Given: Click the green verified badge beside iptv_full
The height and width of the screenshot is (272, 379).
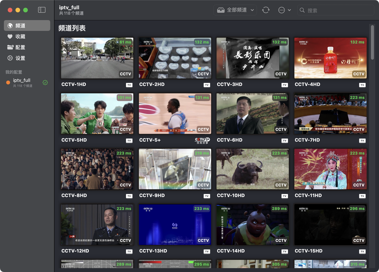Looking at the screenshot, I should click(x=45, y=82).
